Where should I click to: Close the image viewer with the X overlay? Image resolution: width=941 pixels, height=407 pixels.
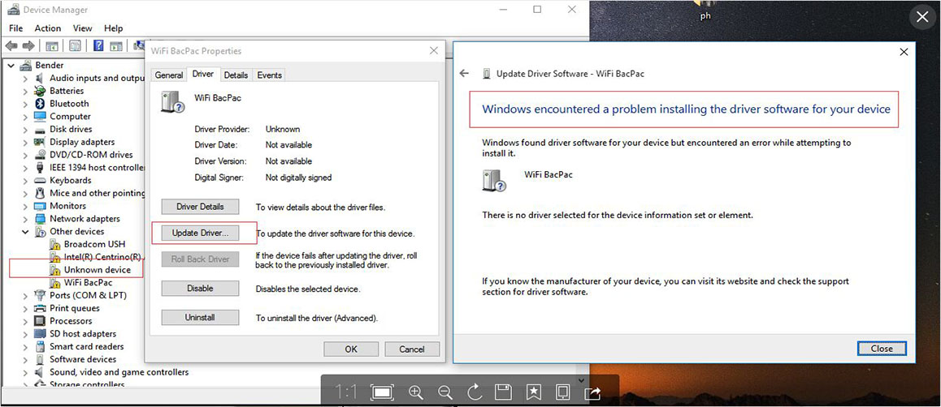(921, 17)
